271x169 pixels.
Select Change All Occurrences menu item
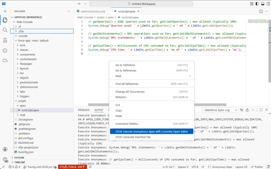151,92
